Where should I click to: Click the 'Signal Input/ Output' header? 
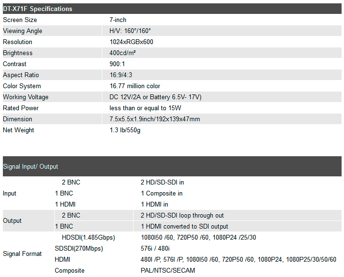[x=30, y=167]
